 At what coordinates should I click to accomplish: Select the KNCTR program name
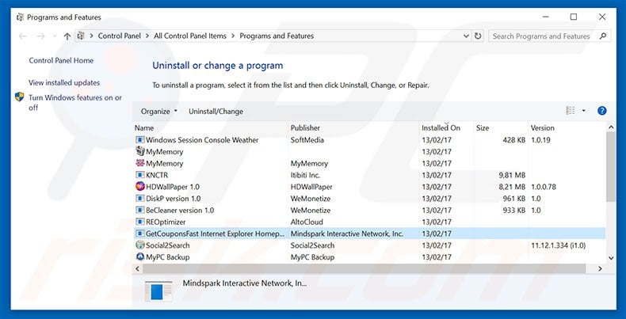157,175
